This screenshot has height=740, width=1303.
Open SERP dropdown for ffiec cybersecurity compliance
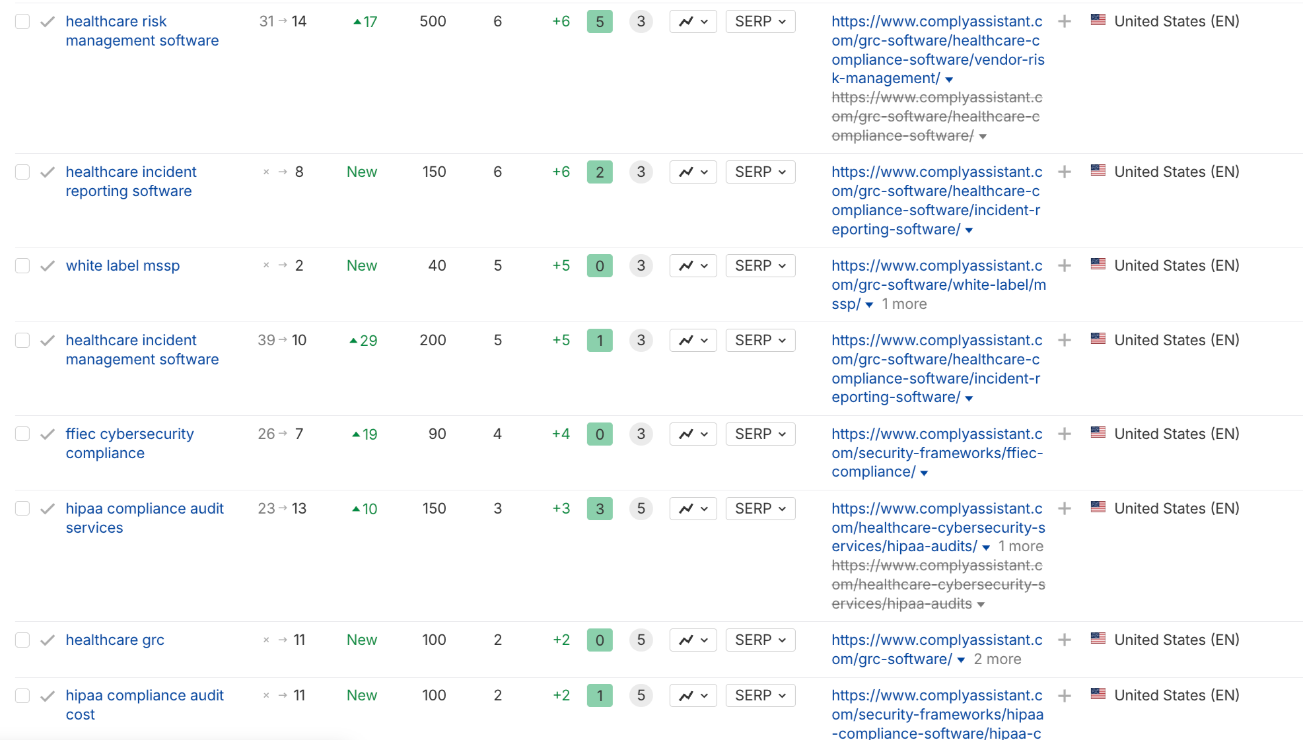tap(760, 434)
